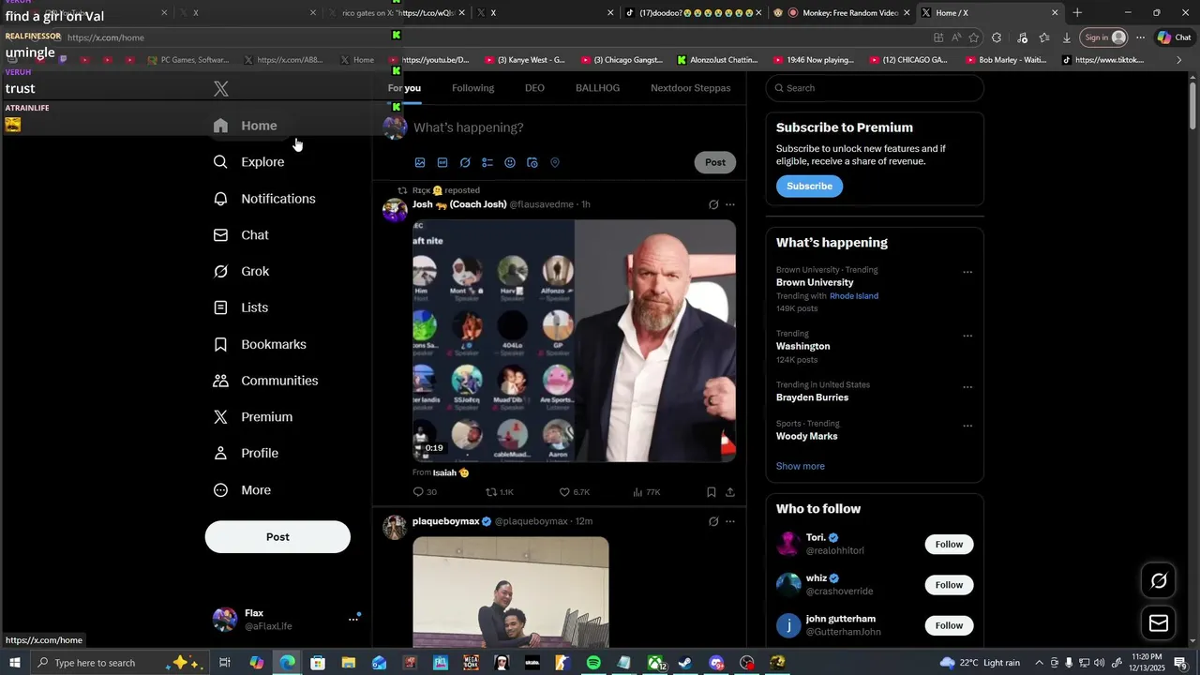The height and width of the screenshot is (675, 1200).
Task: Click Grok icon on plaqueboymax's post
Action: (713, 521)
